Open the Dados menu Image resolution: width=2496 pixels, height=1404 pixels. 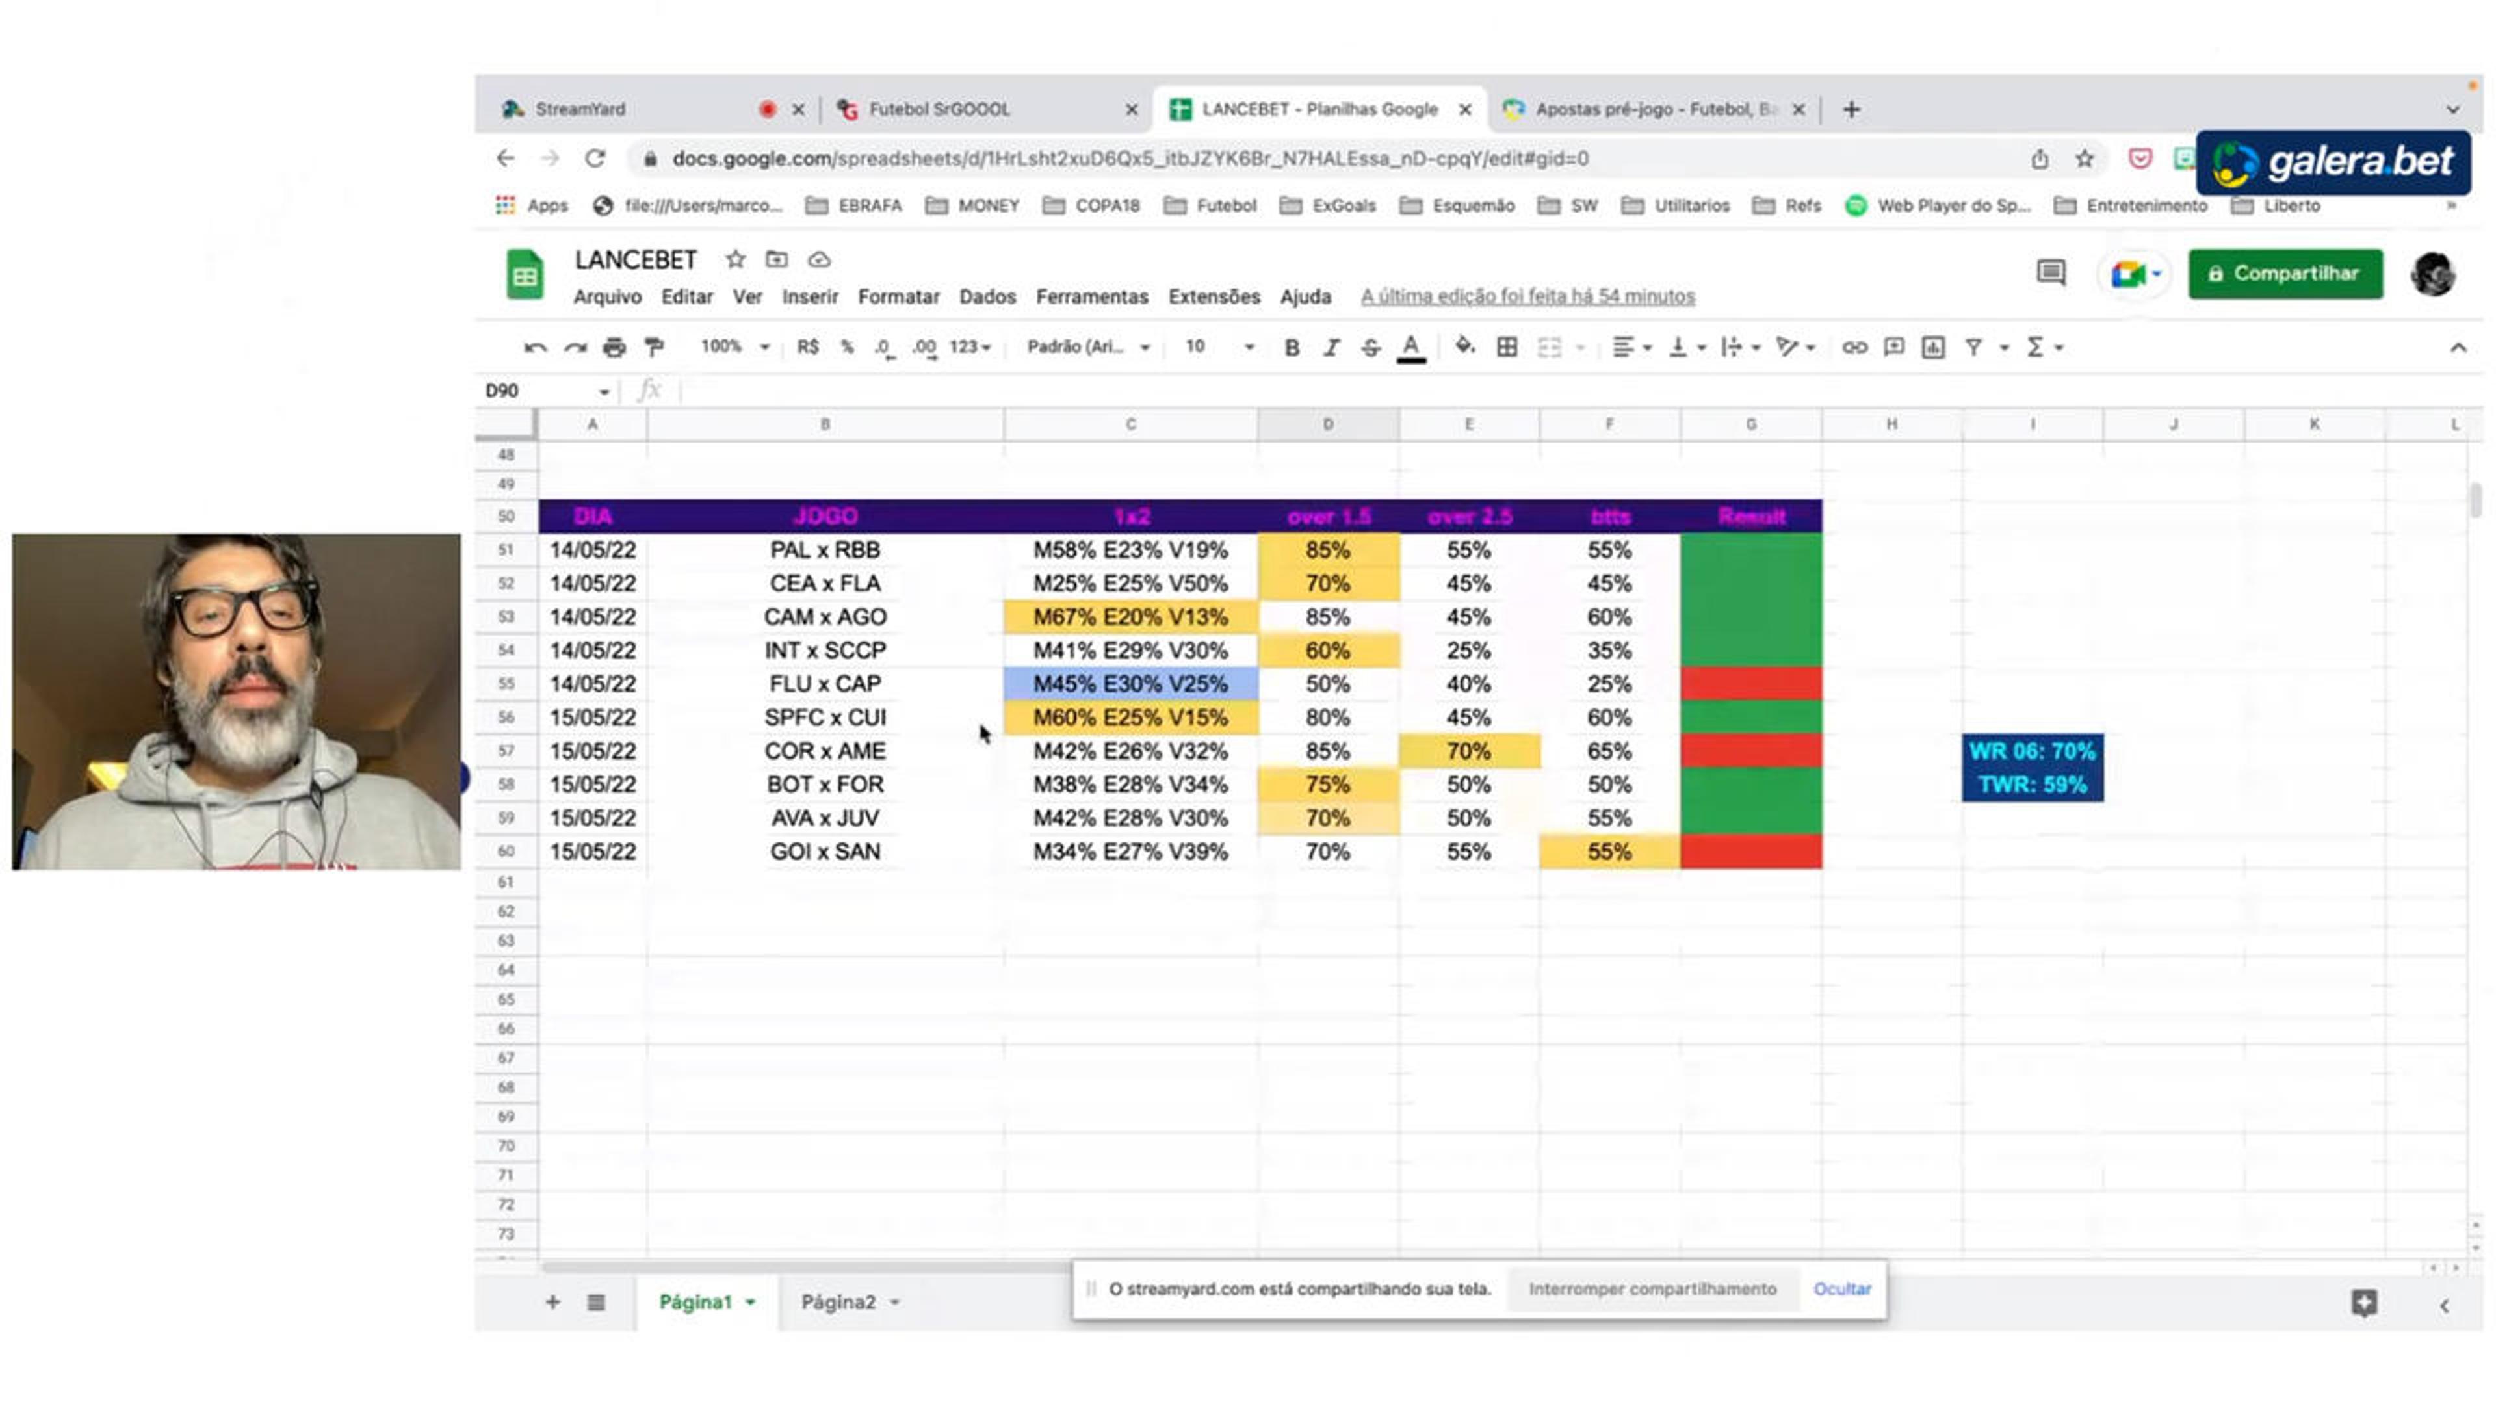click(987, 296)
